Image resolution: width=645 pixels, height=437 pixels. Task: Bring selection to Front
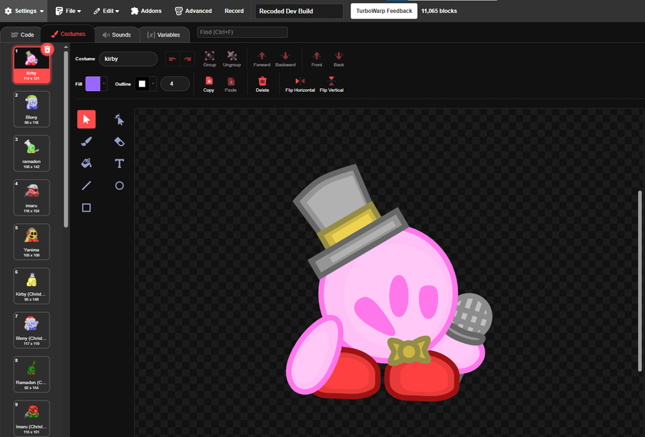point(316,59)
